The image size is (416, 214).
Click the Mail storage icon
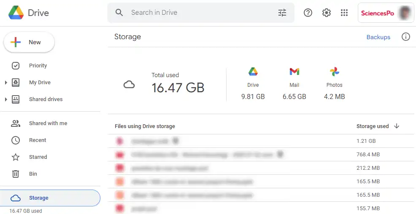tap(294, 72)
